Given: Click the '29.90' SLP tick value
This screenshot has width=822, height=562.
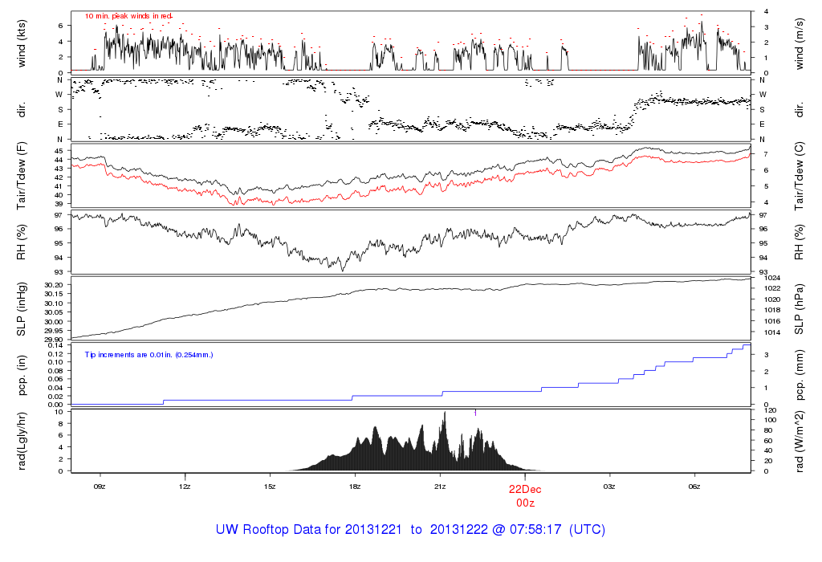Looking at the screenshot, I should [x=54, y=340].
